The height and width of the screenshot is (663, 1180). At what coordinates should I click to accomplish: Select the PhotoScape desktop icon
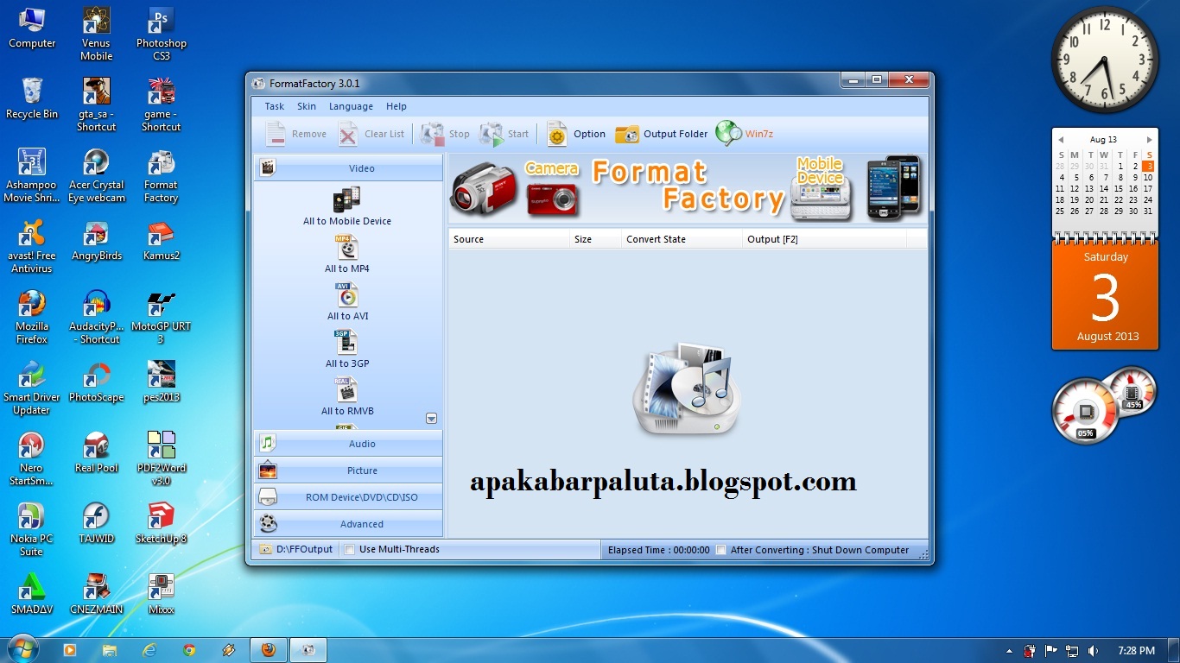[97, 382]
